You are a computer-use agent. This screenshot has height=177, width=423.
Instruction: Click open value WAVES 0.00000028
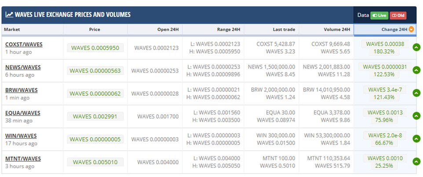[x=155, y=94]
